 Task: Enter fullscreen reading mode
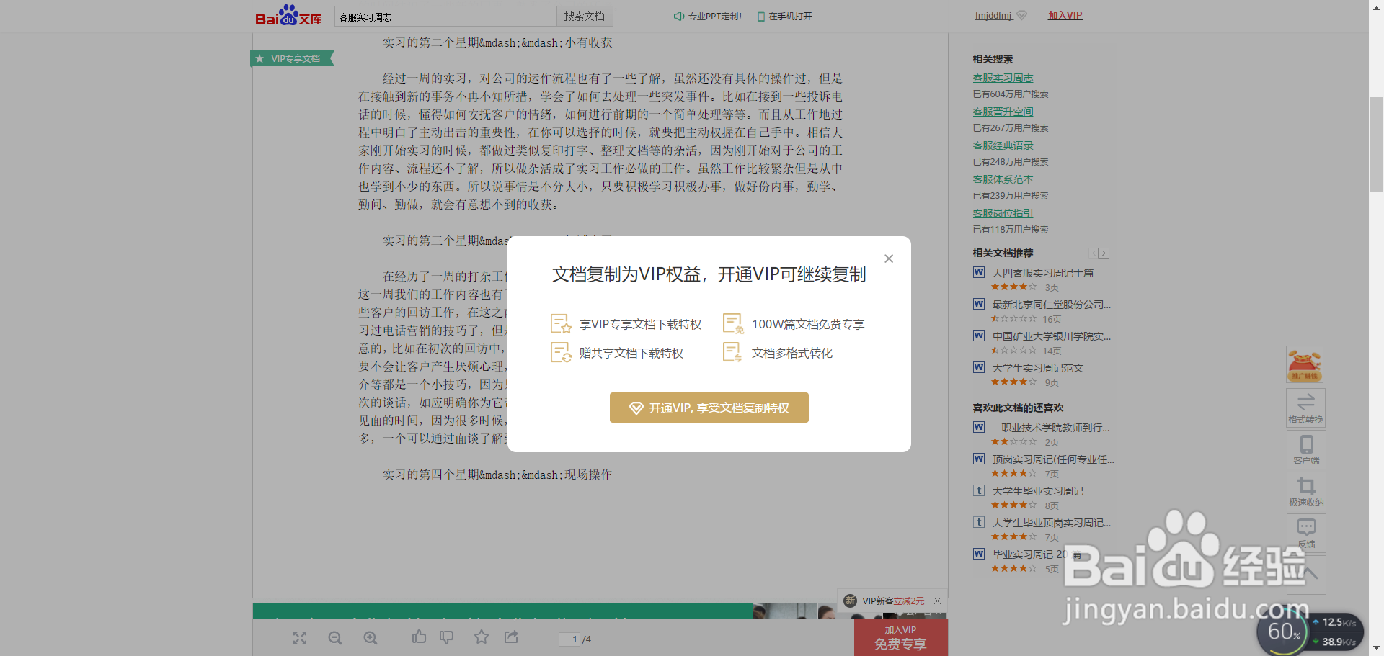click(300, 638)
